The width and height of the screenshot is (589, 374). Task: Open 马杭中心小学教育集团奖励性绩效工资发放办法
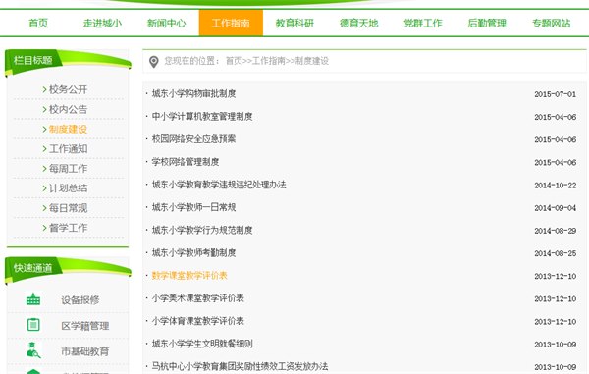240,366
